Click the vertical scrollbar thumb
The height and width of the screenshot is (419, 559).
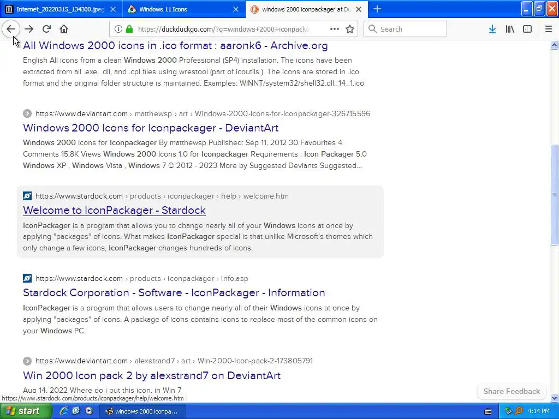(x=554, y=195)
